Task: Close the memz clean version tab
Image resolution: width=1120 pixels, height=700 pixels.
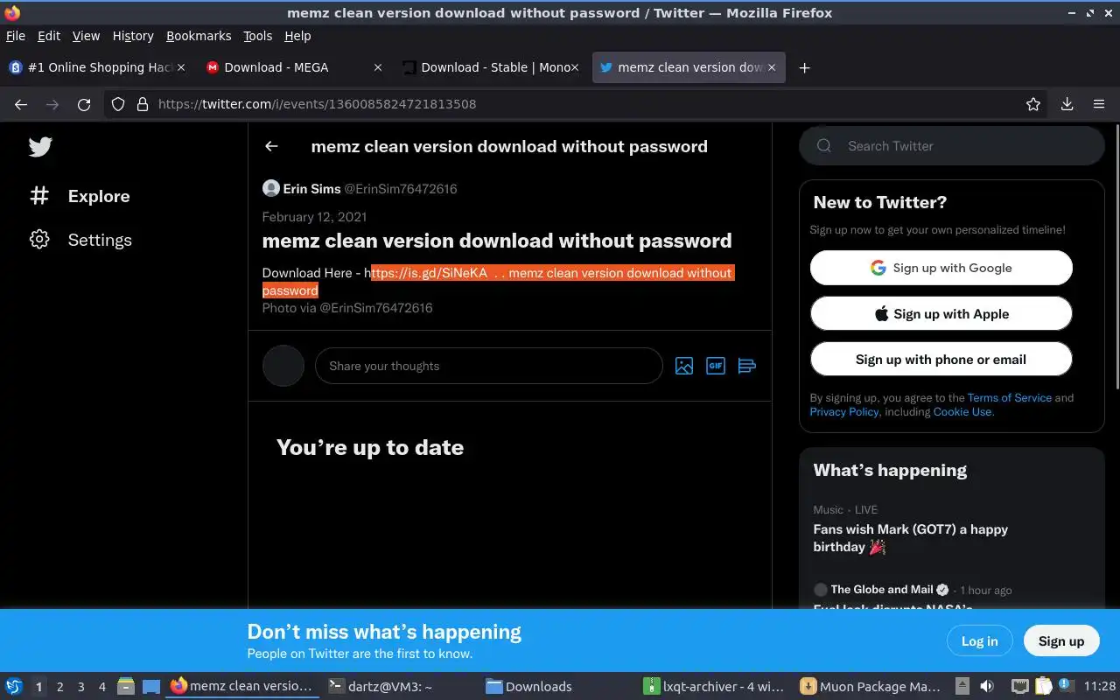Action: (x=772, y=67)
